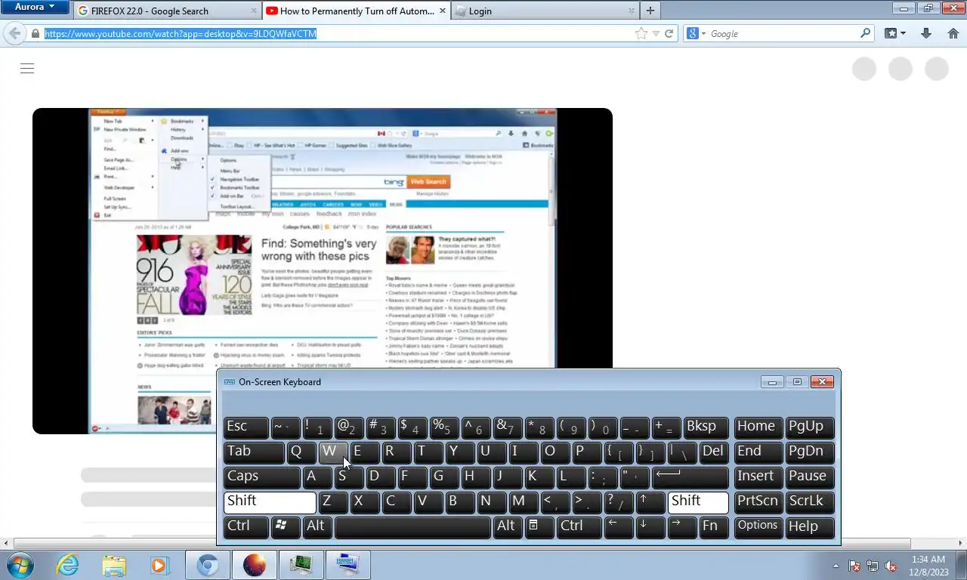Image resolution: width=967 pixels, height=580 pixels.
Task: Open a new tab with plus button
Action: (650, 11)
